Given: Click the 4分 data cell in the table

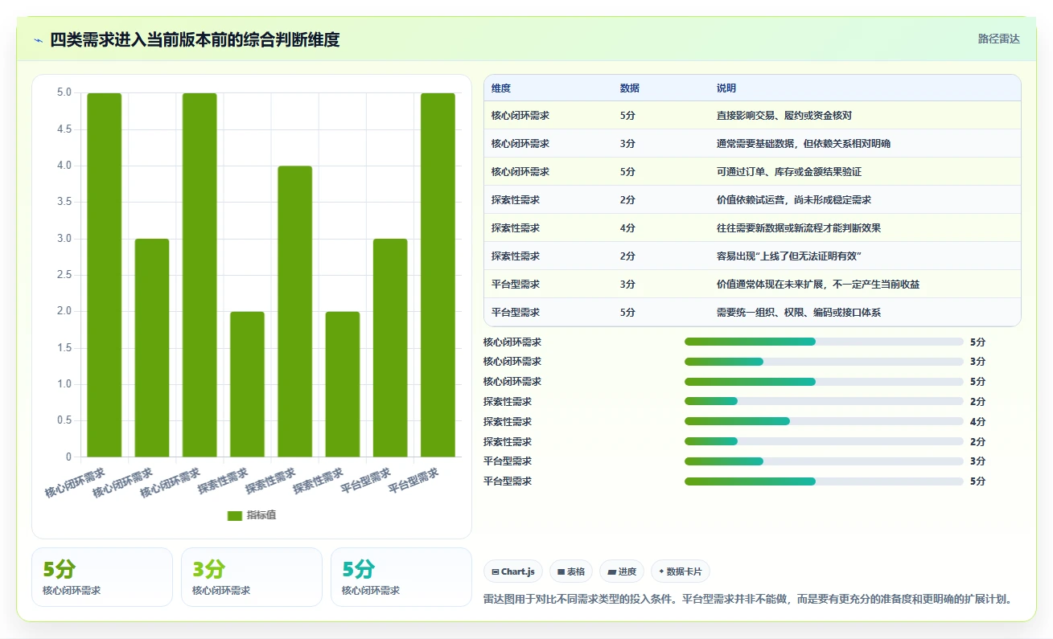Looking at the screenshot, I should coord(627,228).
